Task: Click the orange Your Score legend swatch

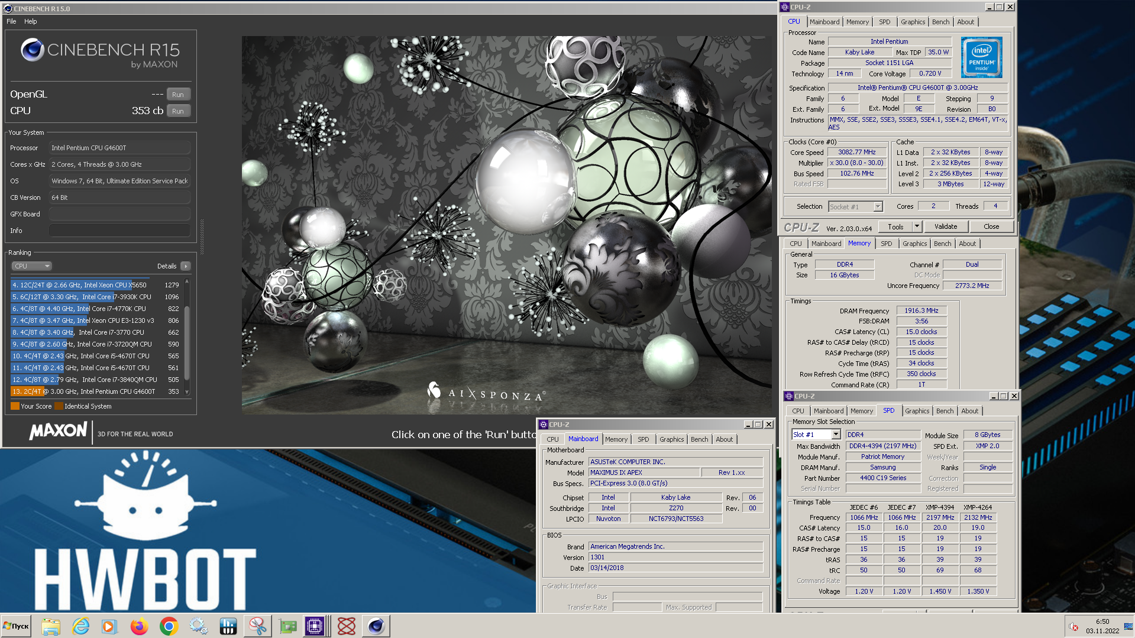Action: [x=15, y=406]
